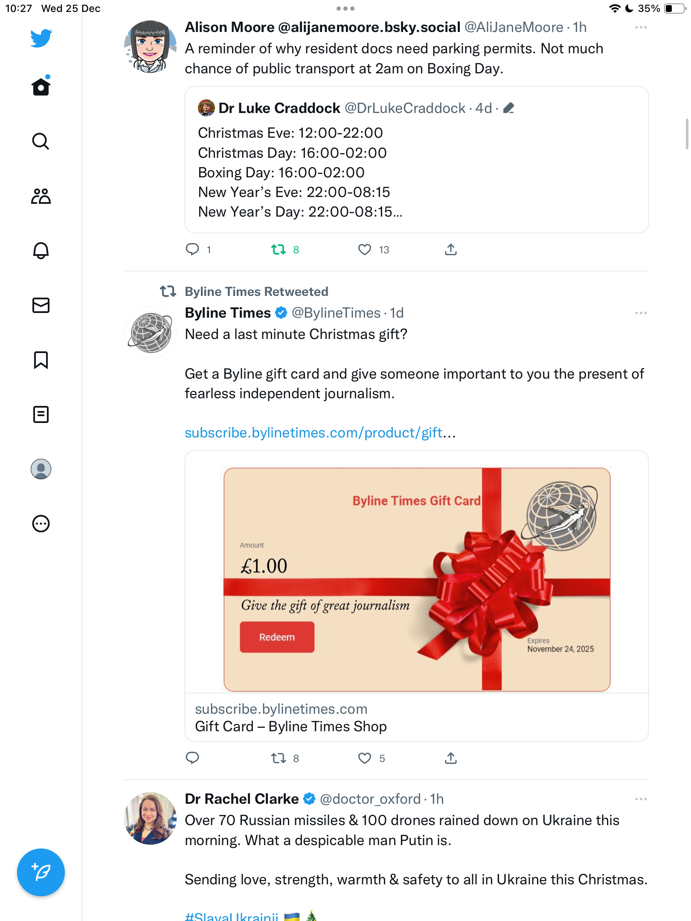This screenshot has height=921, width=691.
Task: Open options menu on Alison Moore's tweet
Action: click(x=641, y=27)
